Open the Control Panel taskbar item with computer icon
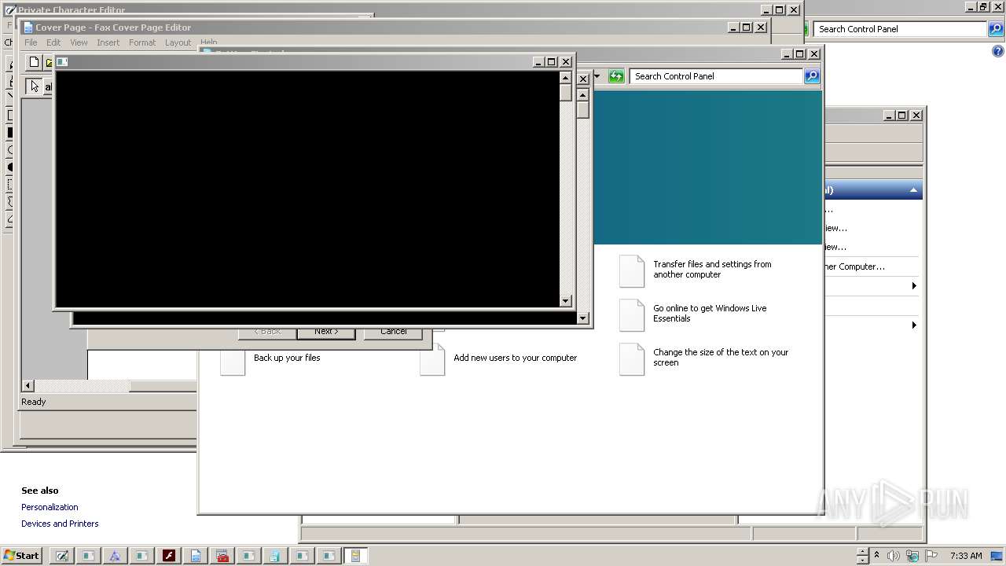This screenshot has height=566, width=1006. (275, 556)
